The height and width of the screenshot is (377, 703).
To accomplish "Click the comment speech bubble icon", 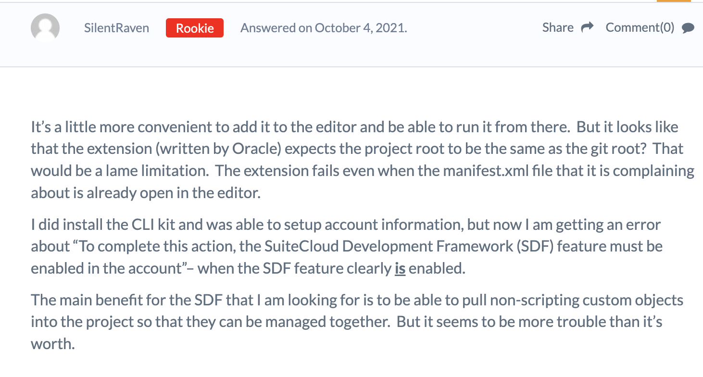I will tap(688, 28).
